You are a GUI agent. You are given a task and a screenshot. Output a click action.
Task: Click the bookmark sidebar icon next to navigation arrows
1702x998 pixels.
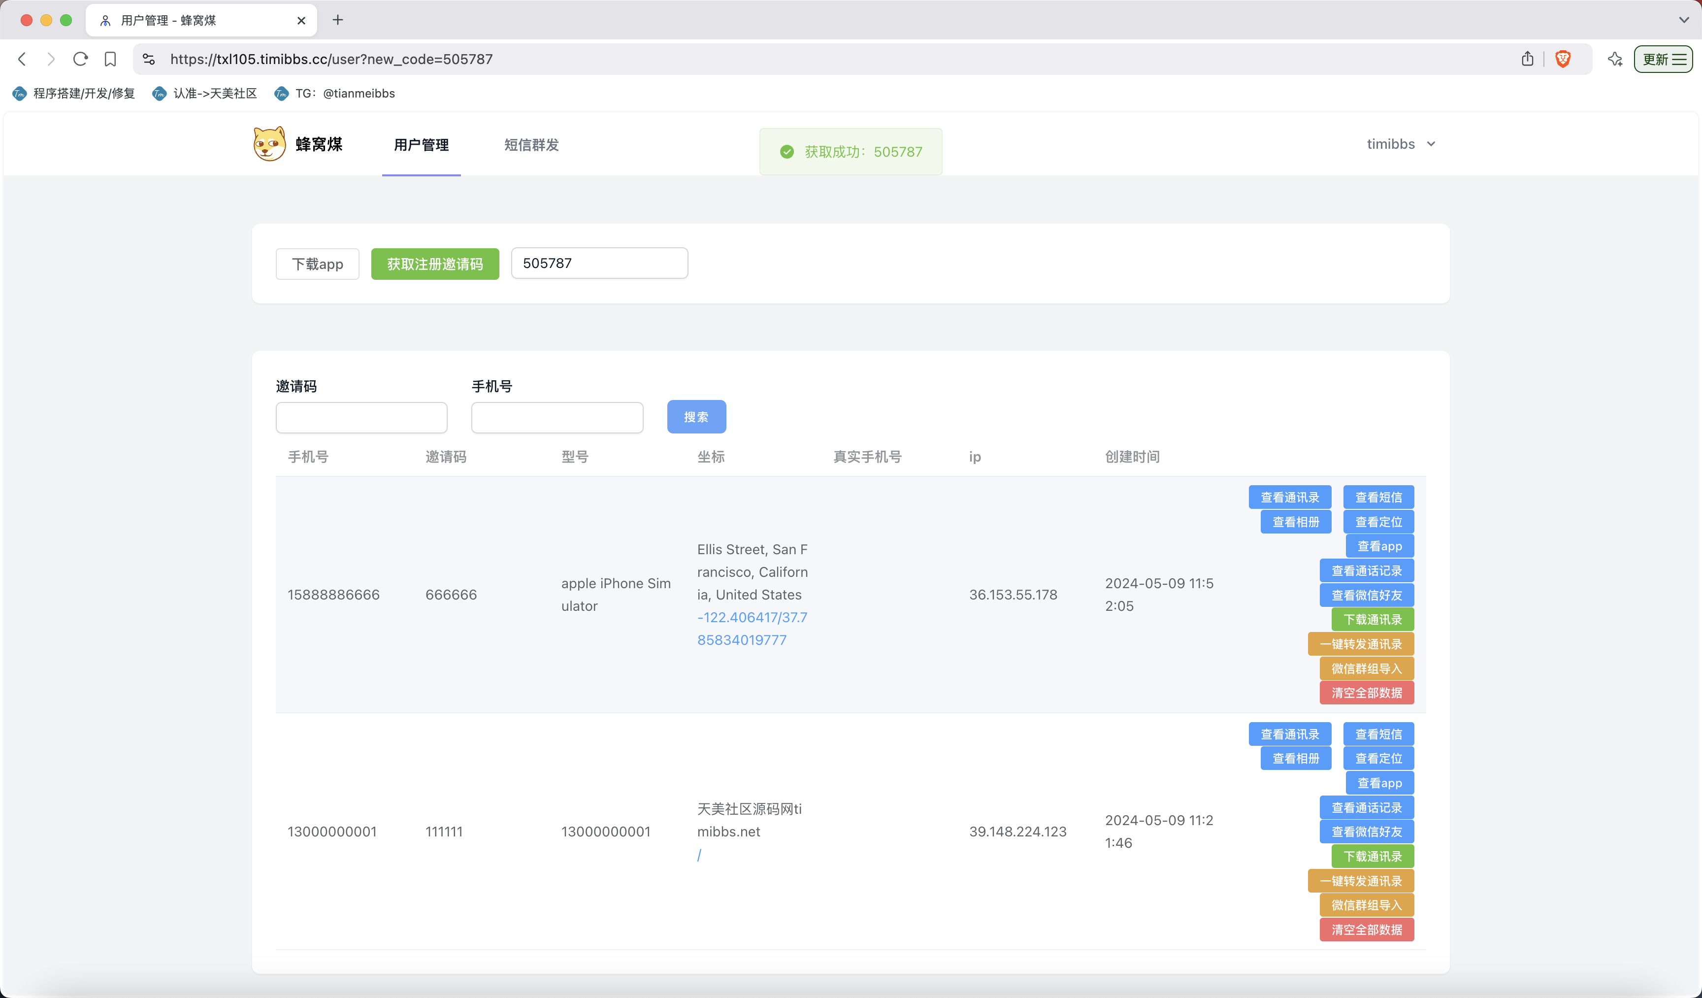110,59
